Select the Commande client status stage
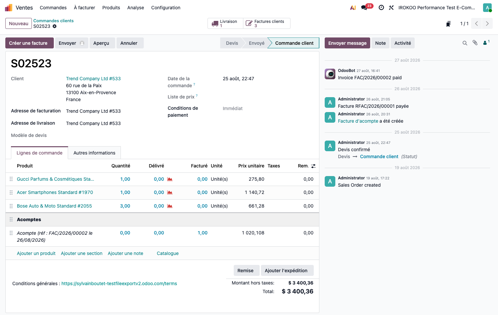Viewport: 498px width, 315px height. tap(294, 43)
